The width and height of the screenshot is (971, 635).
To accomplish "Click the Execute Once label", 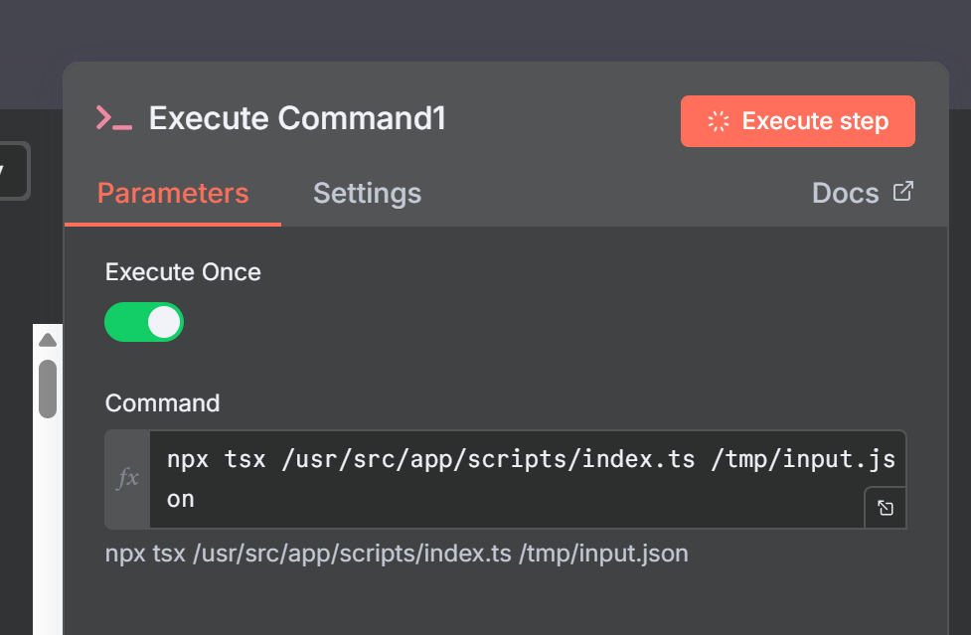I will [x=183, y=272].
